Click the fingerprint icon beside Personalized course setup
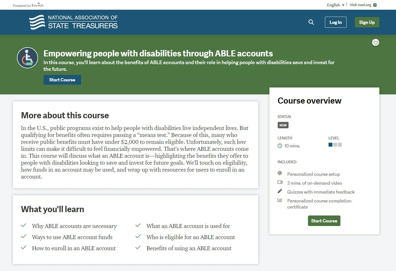 280,173
